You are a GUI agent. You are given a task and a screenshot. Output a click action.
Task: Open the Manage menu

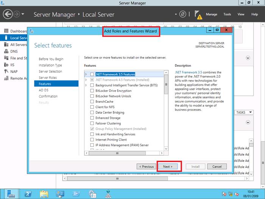[x=211, y=14]
